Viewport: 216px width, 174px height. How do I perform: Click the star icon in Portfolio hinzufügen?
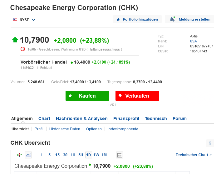[x=118, y=19]
